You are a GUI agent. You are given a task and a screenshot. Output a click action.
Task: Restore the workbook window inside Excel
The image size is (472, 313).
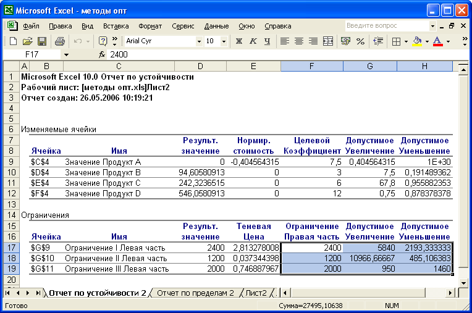coord(452,26)
